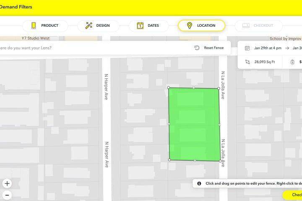The height and width of the screenshot is (201, 302).
Task: Click the Y7 Studio West map label
Action: tap(36, 38)
